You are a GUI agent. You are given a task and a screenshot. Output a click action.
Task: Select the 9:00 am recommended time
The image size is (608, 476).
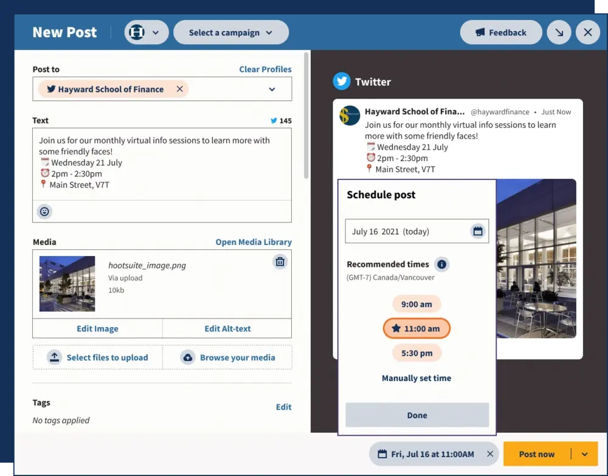[x=416, y=304]
